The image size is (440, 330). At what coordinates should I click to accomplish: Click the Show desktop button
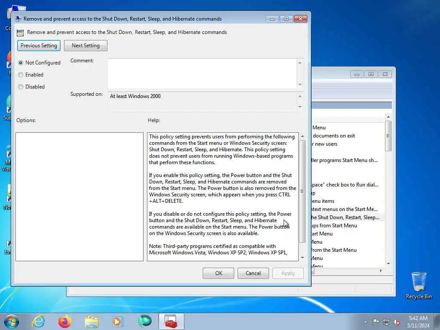click(x=437, y=321)
